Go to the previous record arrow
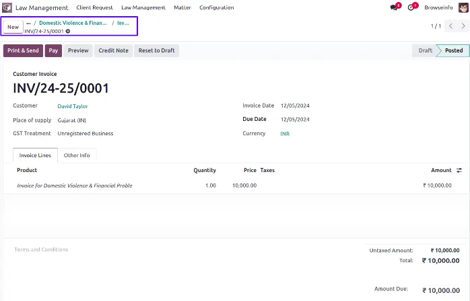The width and height of the screenshot is (470, 301). (450, 26)
